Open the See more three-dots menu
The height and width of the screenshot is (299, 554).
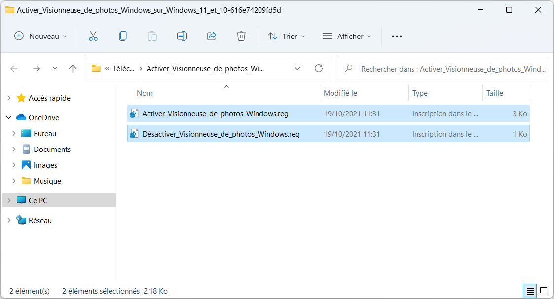pos(397,36)
